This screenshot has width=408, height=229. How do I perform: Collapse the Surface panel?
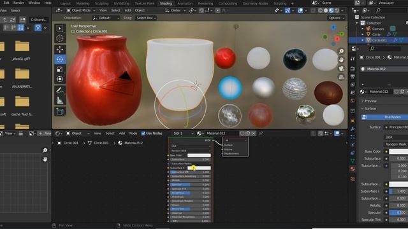click(370, 109)
